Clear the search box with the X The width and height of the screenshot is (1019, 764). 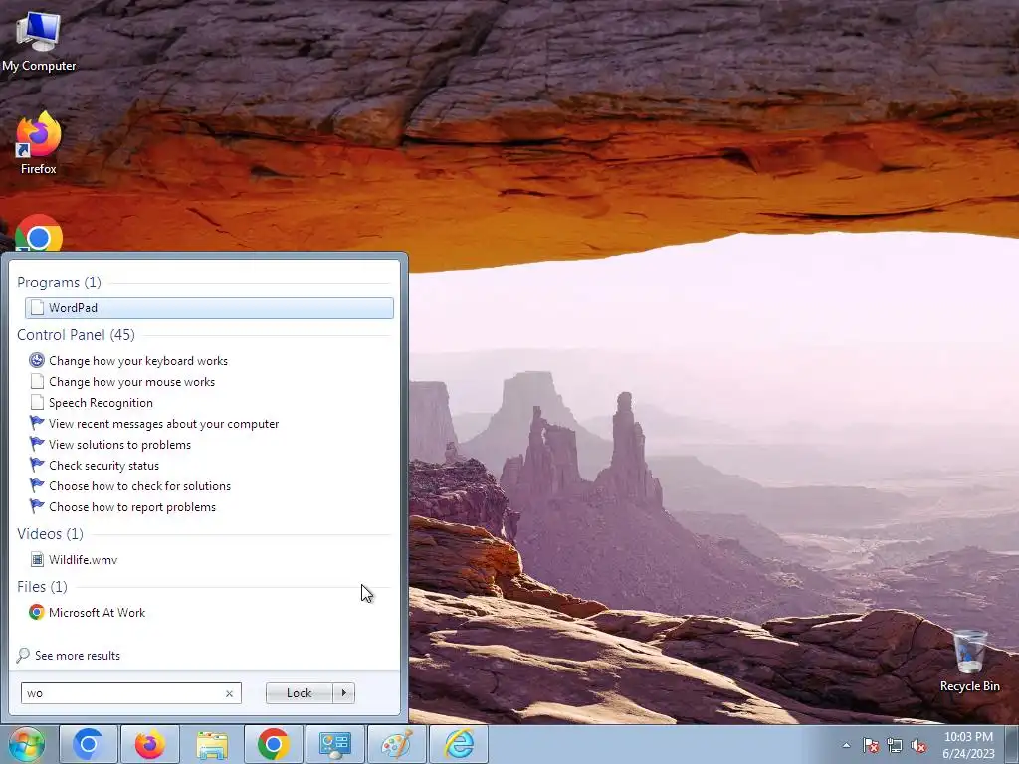click(229, 693)
